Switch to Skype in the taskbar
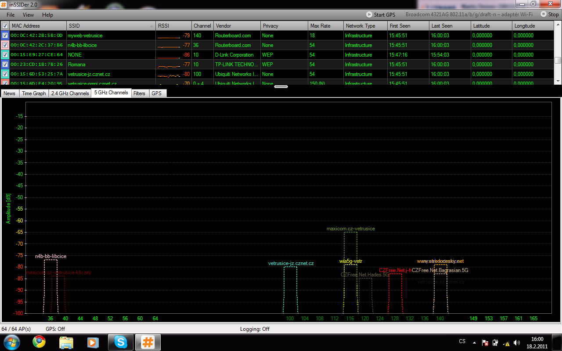This screenshot has width=562, height=351. tap(121, 342)
